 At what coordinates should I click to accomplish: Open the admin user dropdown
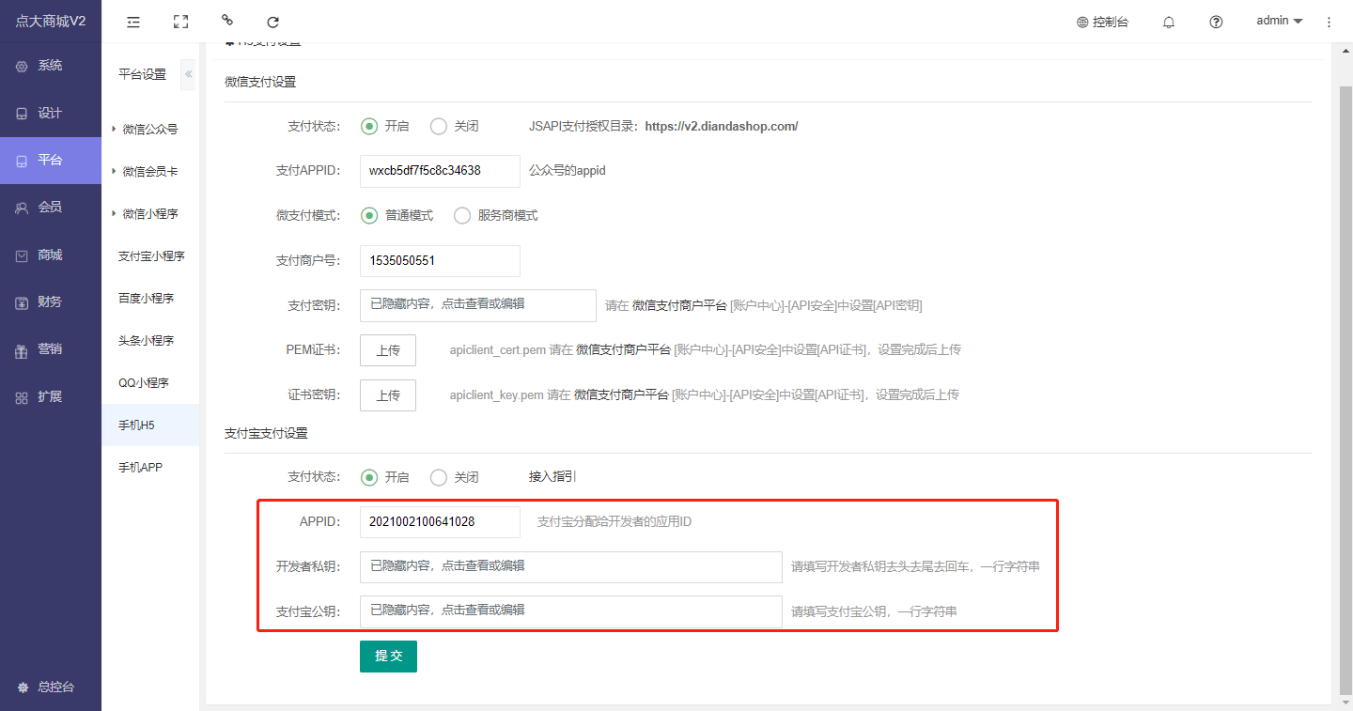[x=1279, y=21]
